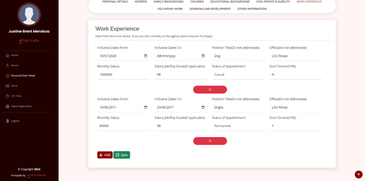
Task: Click the name Justine Brent Mendoza
Action: click(29, 31)
